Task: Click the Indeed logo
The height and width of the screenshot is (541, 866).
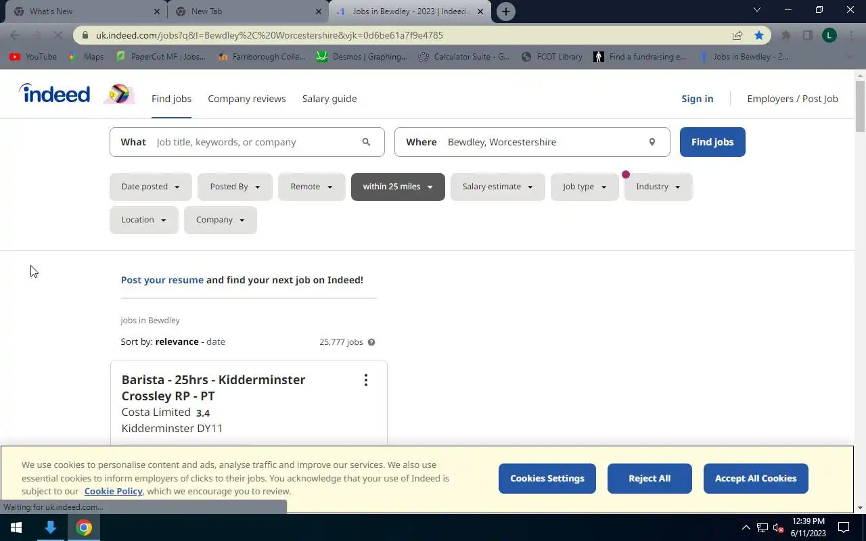Action: click(x=54, y=93)
